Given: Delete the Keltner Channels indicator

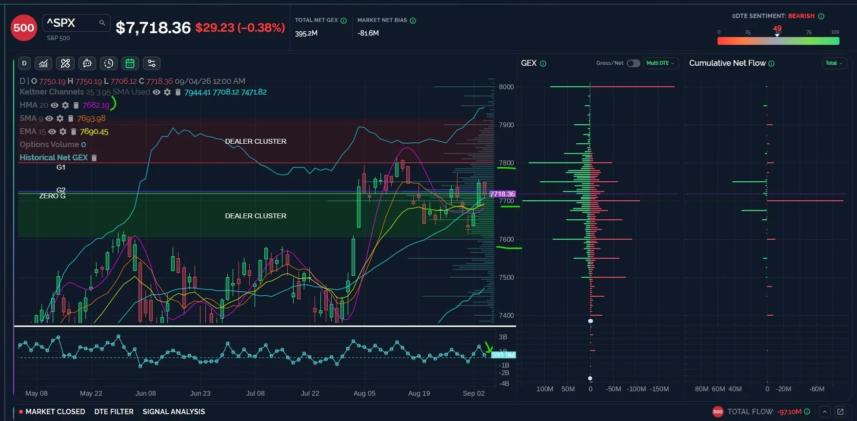Looking at the screenshot, I should point(178,92).
